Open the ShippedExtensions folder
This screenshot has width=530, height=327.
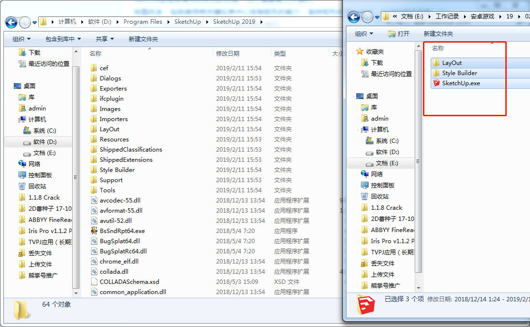126,160
